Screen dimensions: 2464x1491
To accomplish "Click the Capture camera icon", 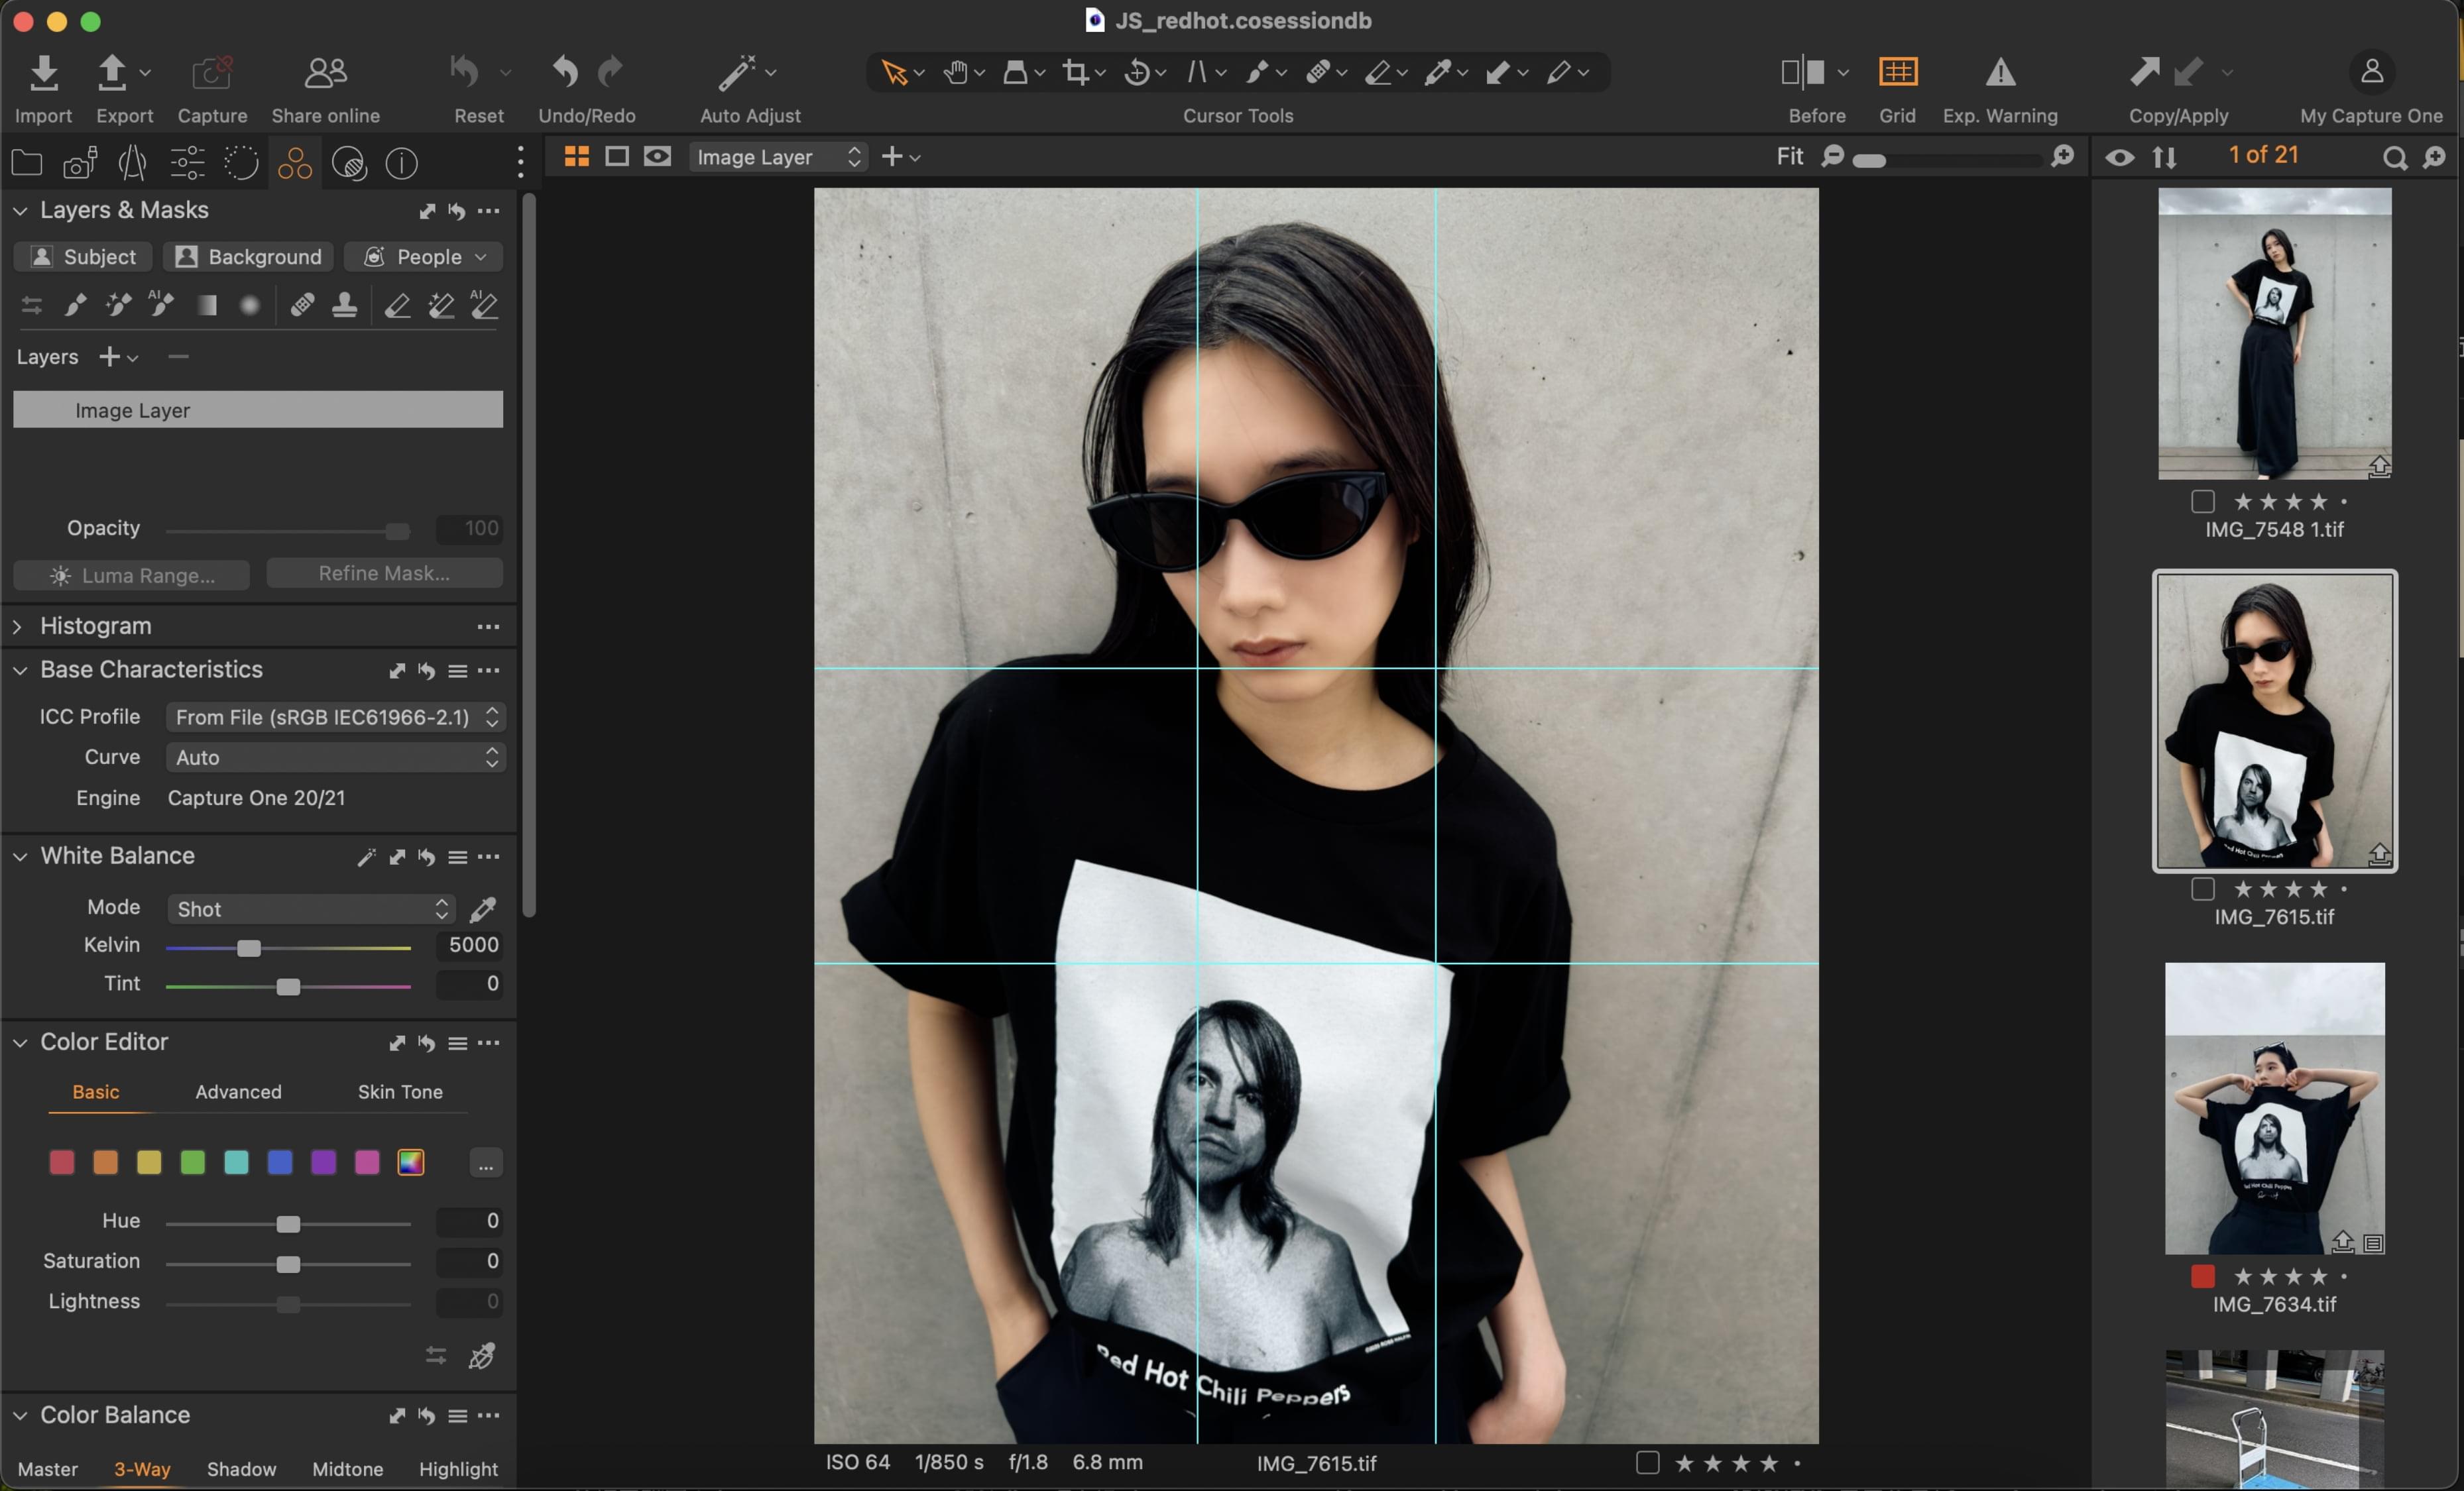I will point(212,73).
